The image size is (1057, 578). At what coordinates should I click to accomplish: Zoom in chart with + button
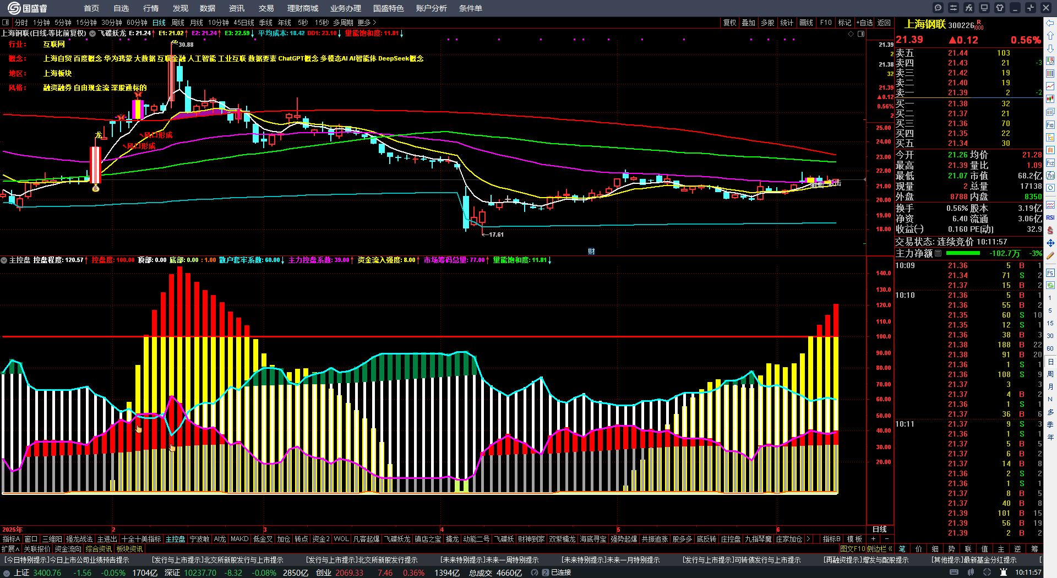(873, 539)
